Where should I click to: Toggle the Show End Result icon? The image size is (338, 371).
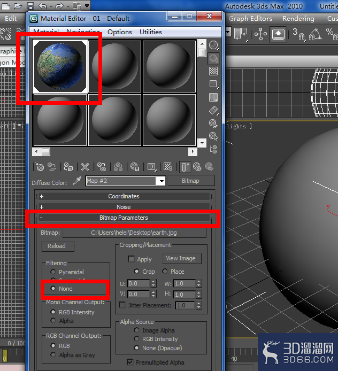(186, 167)
